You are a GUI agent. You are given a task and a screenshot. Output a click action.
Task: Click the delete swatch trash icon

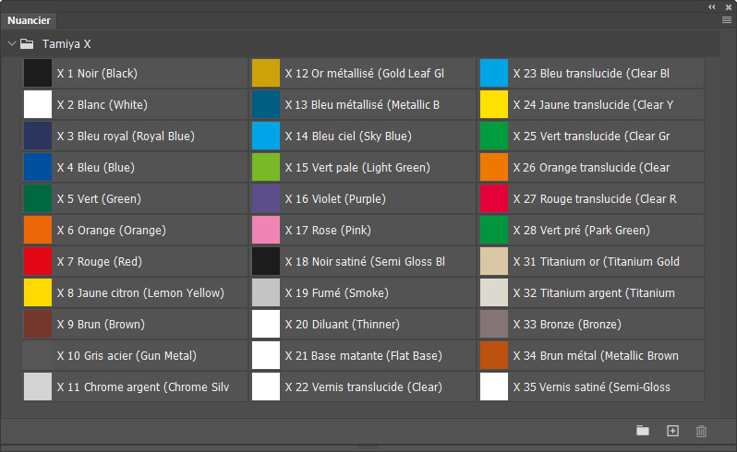pos(701,431)
